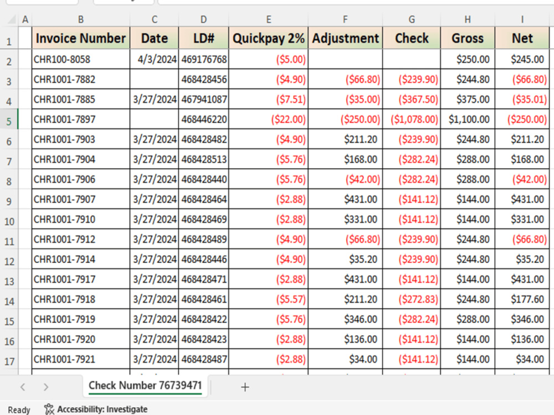This screenshot has height=415, width=554.
Task: Switch to sheet tab Check Number 76739471
Action: click(x=145, y=386)
